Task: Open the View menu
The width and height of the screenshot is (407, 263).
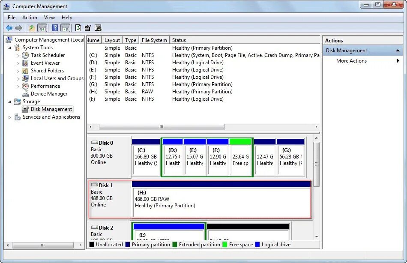Action: pos(49,18)
